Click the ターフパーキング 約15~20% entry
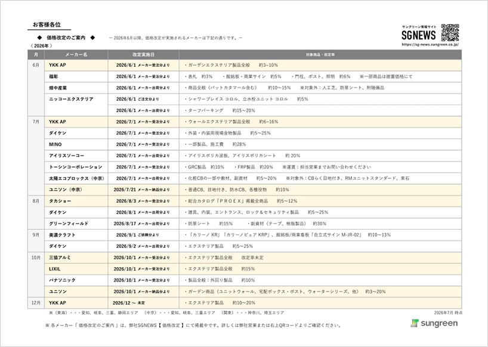The height and width of the screenshot is (347, 488). click(x=220, y=111)
